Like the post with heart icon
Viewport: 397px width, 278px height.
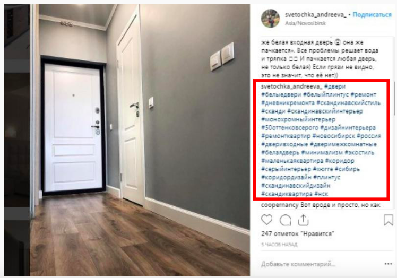pyautogui.click(x=266, y=220)
